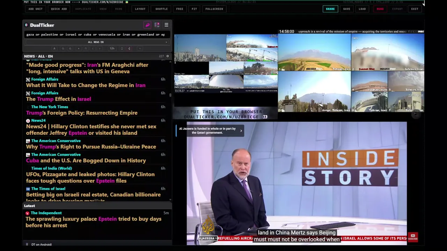Toggle the red MUTE button
This screenshot has height=251, width=447.
coord(380,9)
